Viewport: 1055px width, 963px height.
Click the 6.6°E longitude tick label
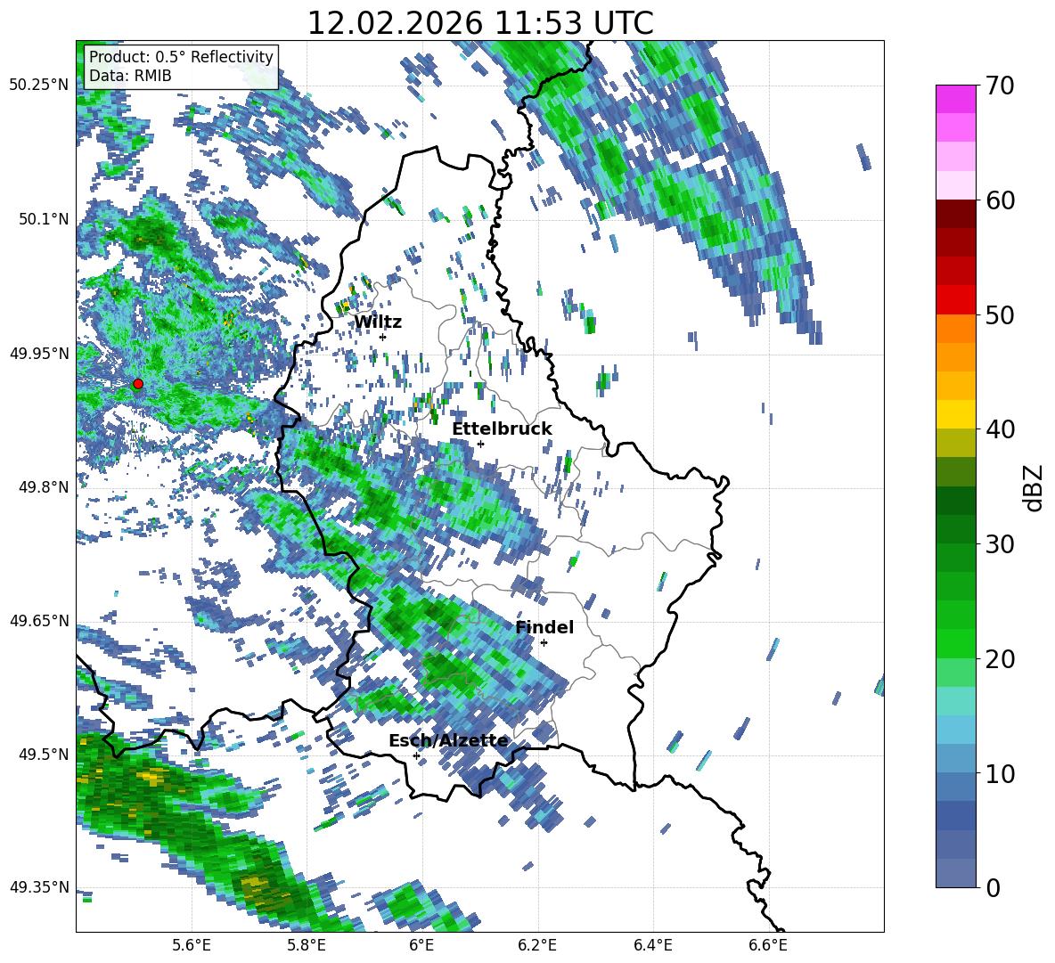point(767,946)
